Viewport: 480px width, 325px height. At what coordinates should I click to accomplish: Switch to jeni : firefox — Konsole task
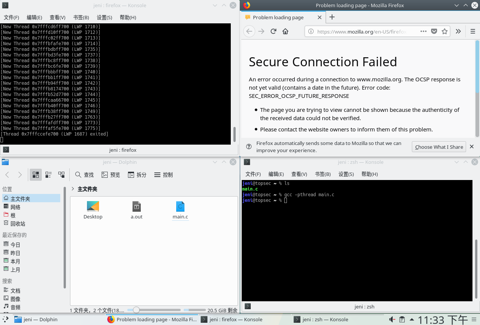[x=244, y=319]
